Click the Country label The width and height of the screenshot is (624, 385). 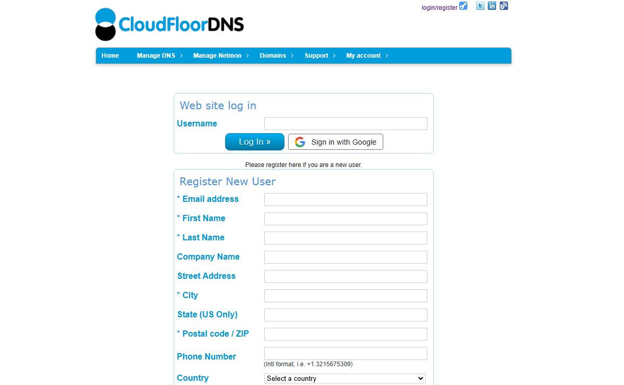point(192,378)
